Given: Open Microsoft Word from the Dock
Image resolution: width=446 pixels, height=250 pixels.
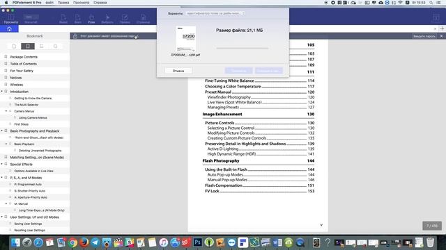Looking at the screenshot, I should click(277, 242).
